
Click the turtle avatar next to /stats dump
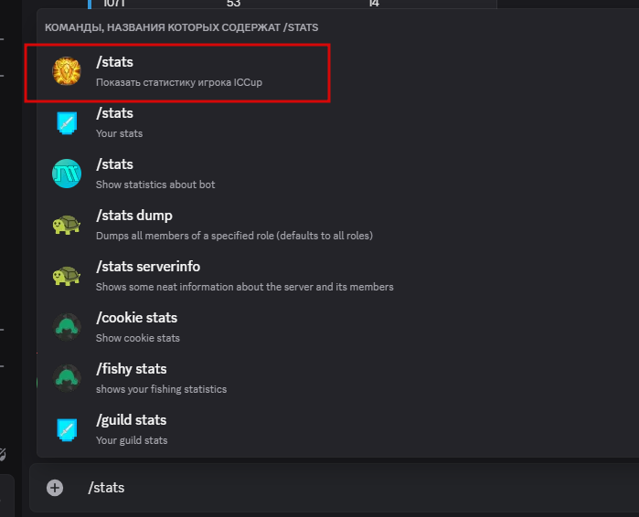[x=67, y=225]
